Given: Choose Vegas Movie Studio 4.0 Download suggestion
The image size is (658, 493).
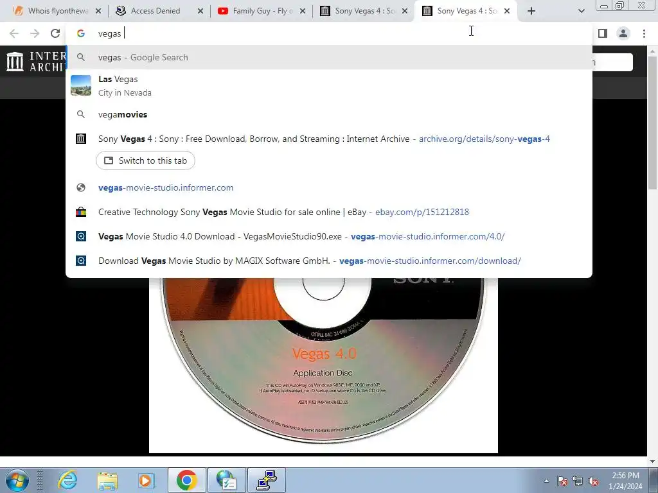Looking at the screenshot, I should click(x=329, y=236).
